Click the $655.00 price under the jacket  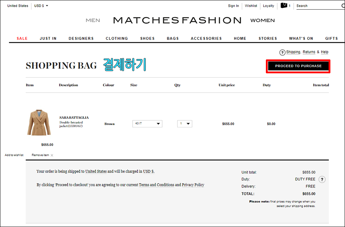47,144
